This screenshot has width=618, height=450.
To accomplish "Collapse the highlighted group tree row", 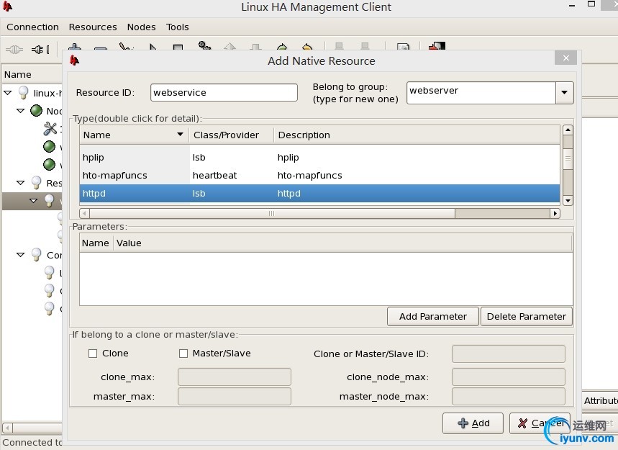I will 34,201.
